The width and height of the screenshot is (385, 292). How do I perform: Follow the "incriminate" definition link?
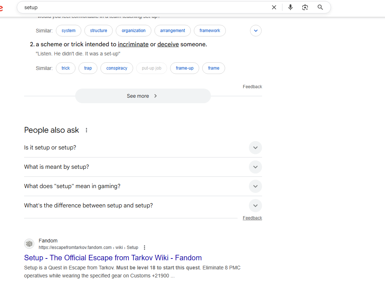coord(133,44)
